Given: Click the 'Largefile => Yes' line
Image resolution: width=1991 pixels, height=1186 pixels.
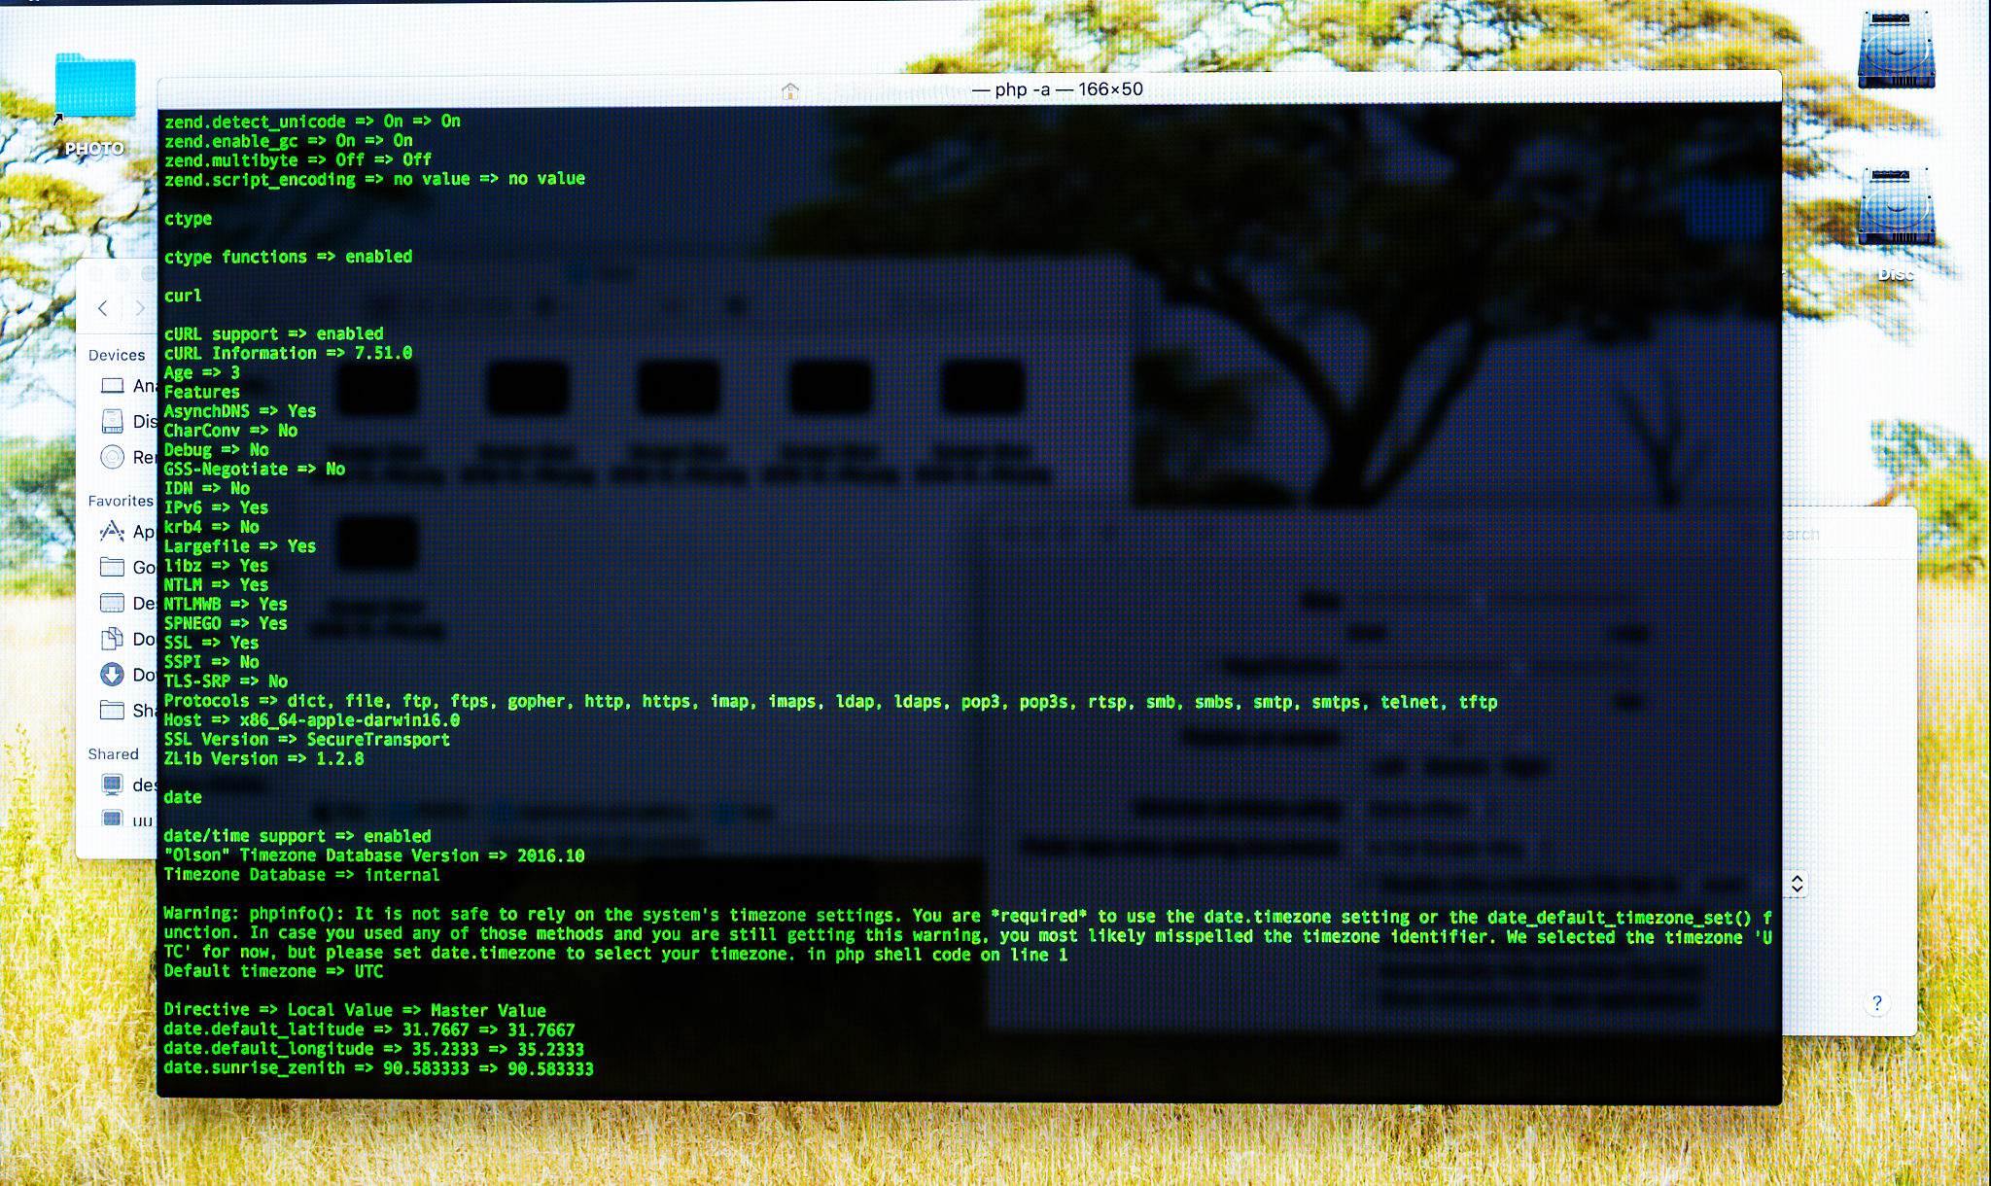Looking at the screenshot, I should (x=240, y=546).
